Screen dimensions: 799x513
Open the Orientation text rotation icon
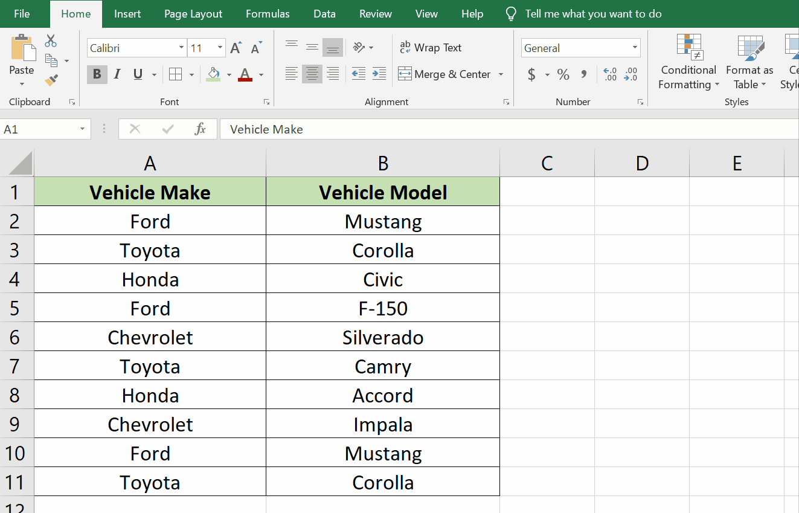[360, 47]
